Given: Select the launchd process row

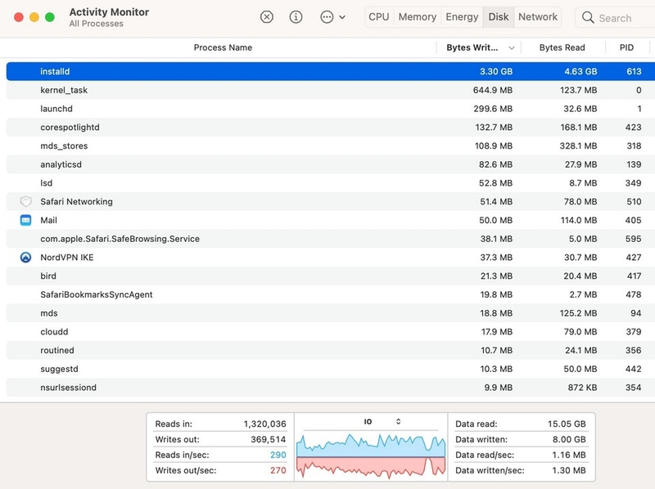Looking at the screenshot, I should coord(331,109).
